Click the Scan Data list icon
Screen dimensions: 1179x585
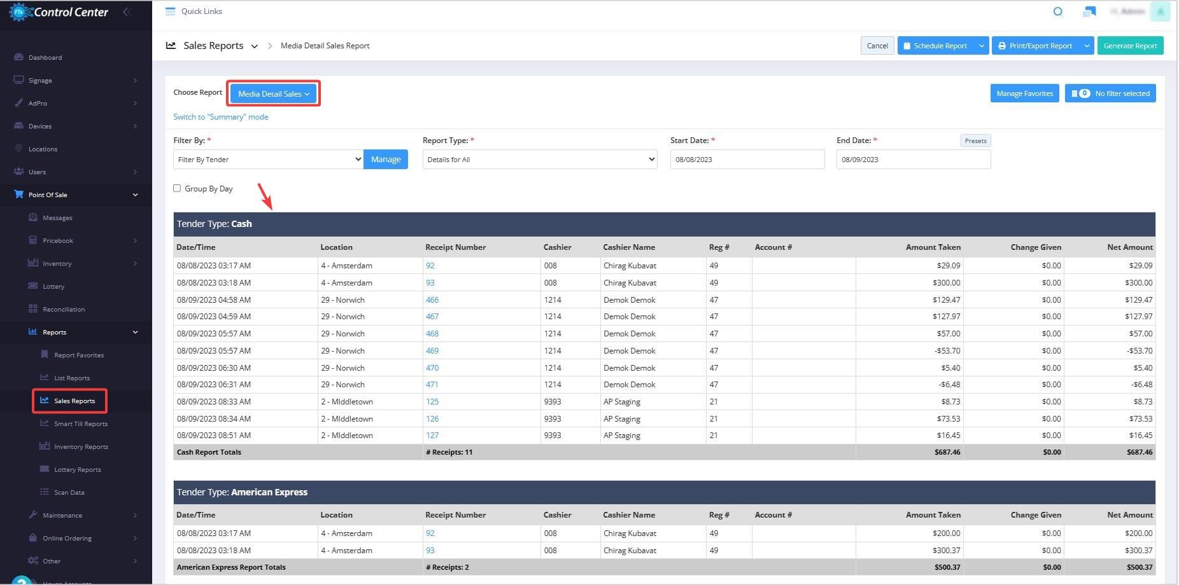point(45,492)
